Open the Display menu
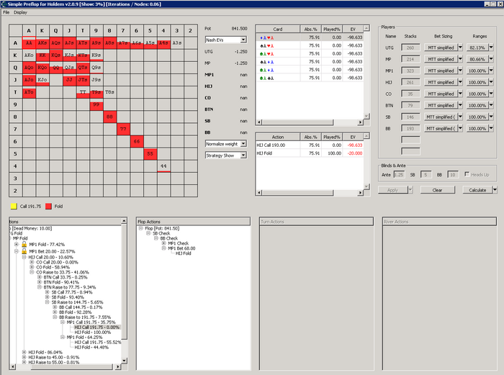 [20, 12]
